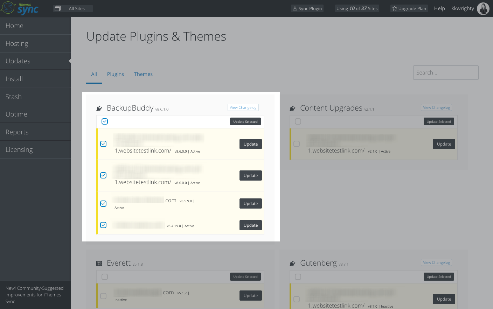Switch to the All tab
Image resolution: width=493 pixels, height=309 pixels.
click(x=94, y=74)
